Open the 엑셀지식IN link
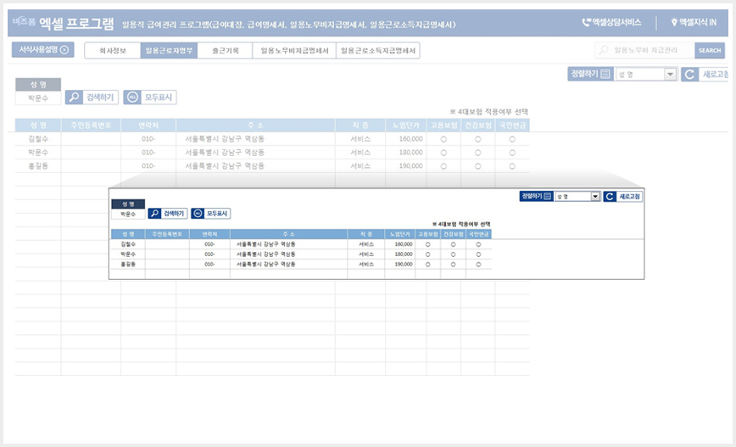 tap(694, 22)
